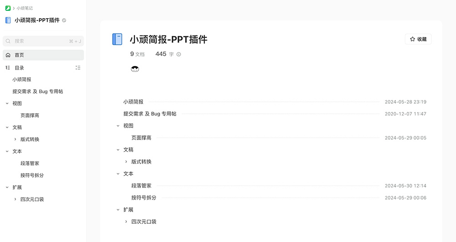This screenshot has width=456, height=242.
Task: Open sidebar document 段落管家
Action: 30,163
